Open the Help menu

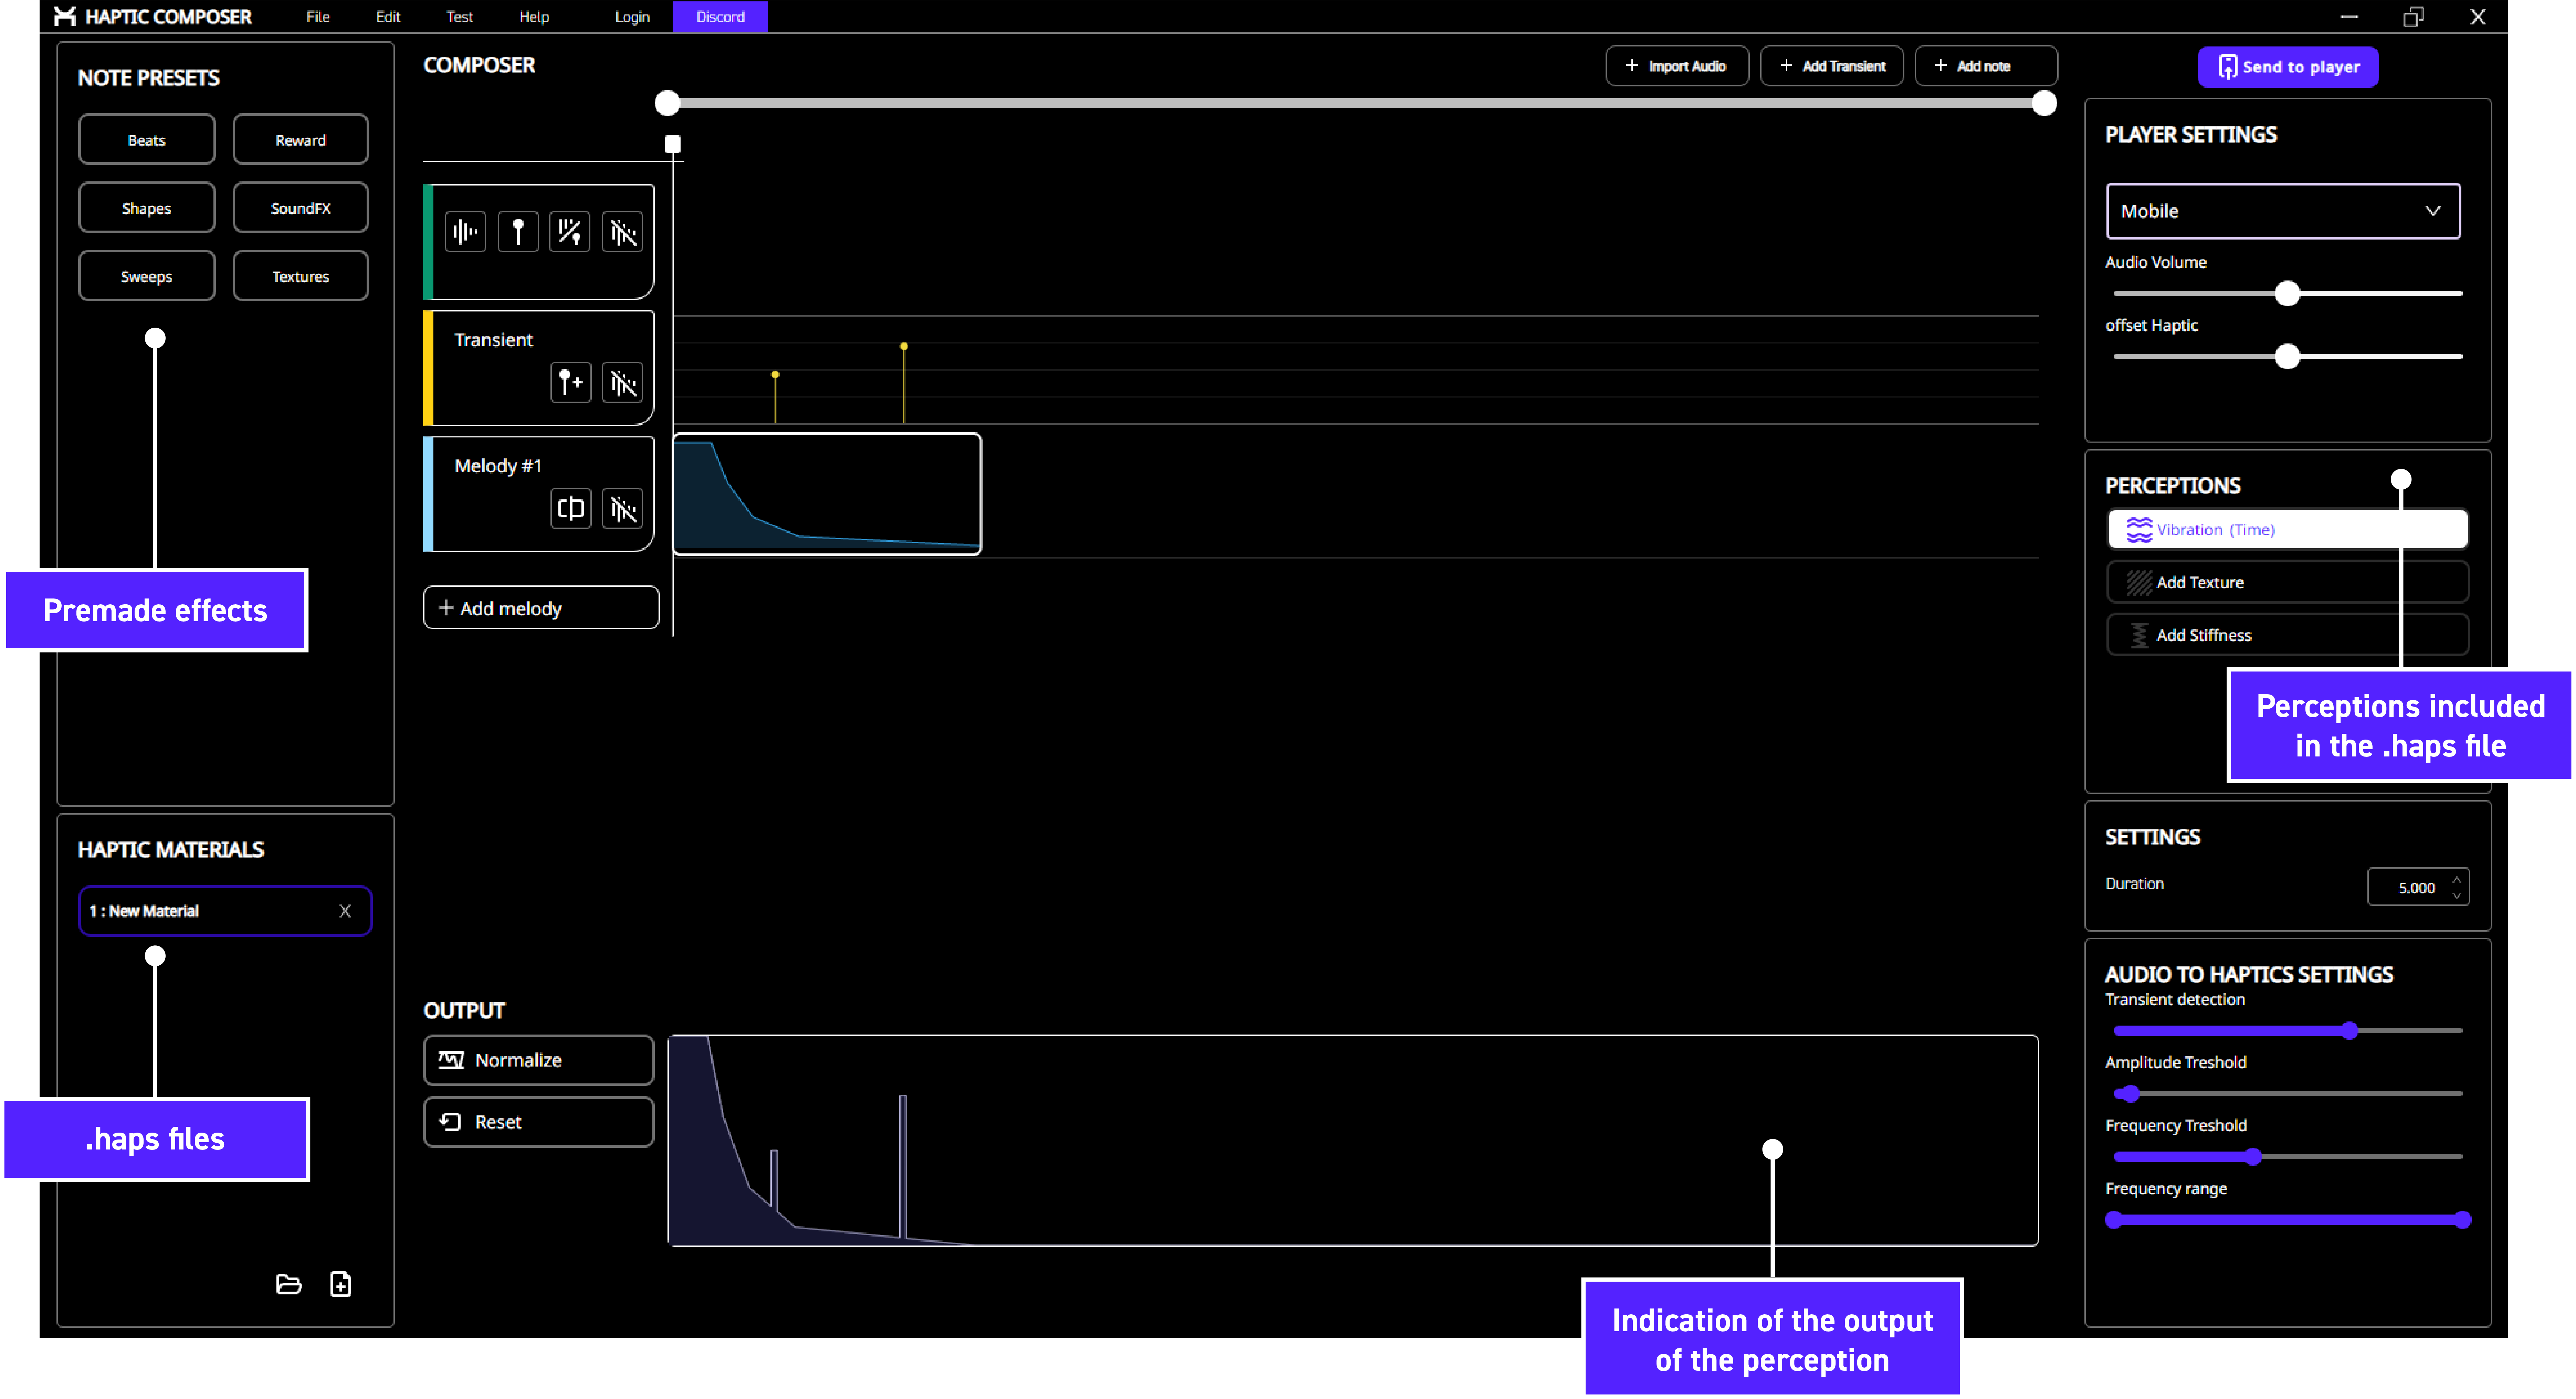pos(534,17)
